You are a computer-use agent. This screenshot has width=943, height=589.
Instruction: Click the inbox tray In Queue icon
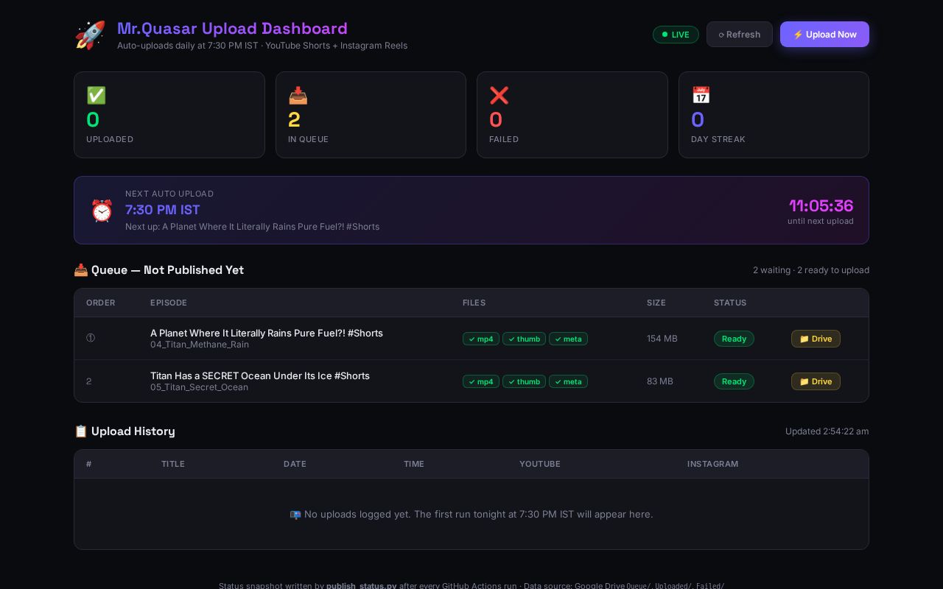coord(298,96)
